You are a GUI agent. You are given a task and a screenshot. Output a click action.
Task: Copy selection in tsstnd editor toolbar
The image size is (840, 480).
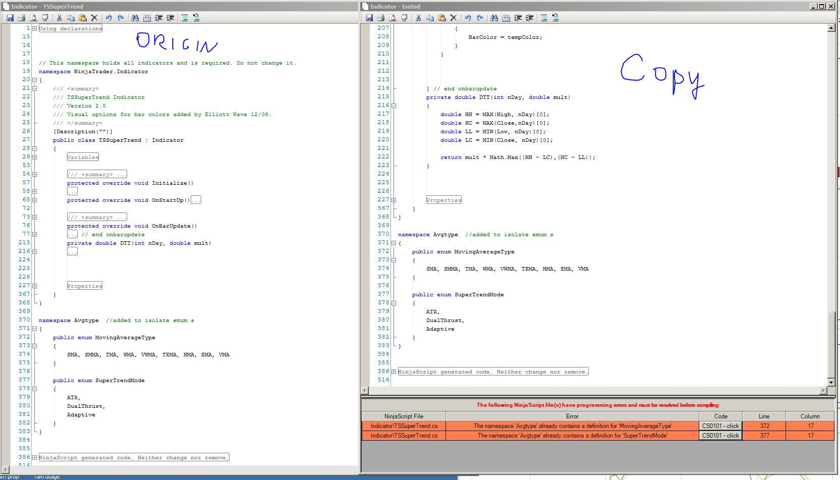(x=430, y=18)
